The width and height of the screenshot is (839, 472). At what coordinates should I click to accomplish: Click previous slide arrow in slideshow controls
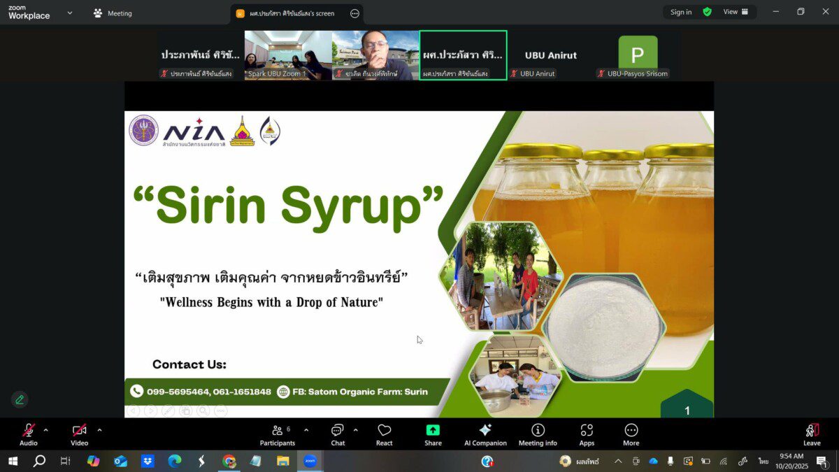(133, 410)
